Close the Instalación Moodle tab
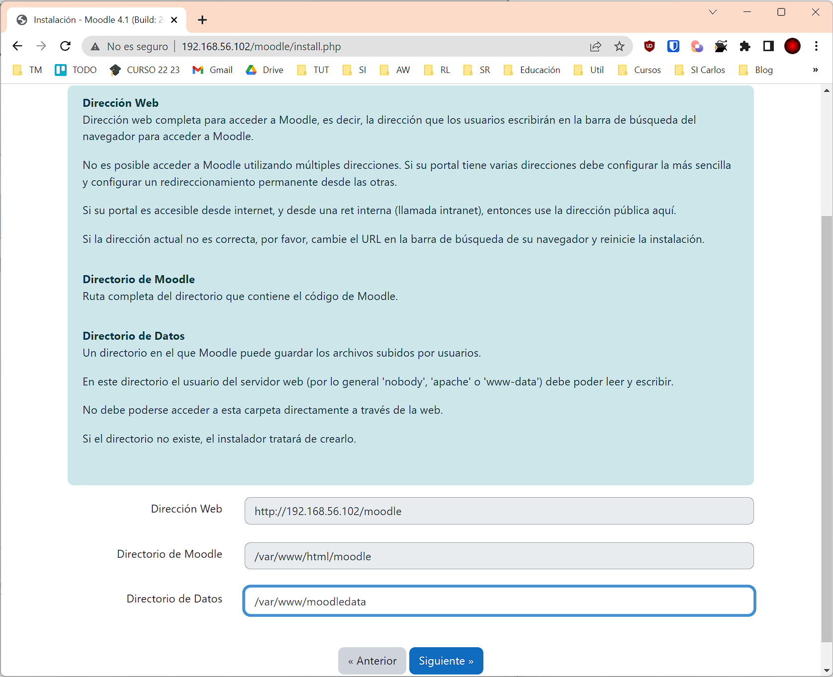Screen dimensions: 833x677 [x=174, y=20]
